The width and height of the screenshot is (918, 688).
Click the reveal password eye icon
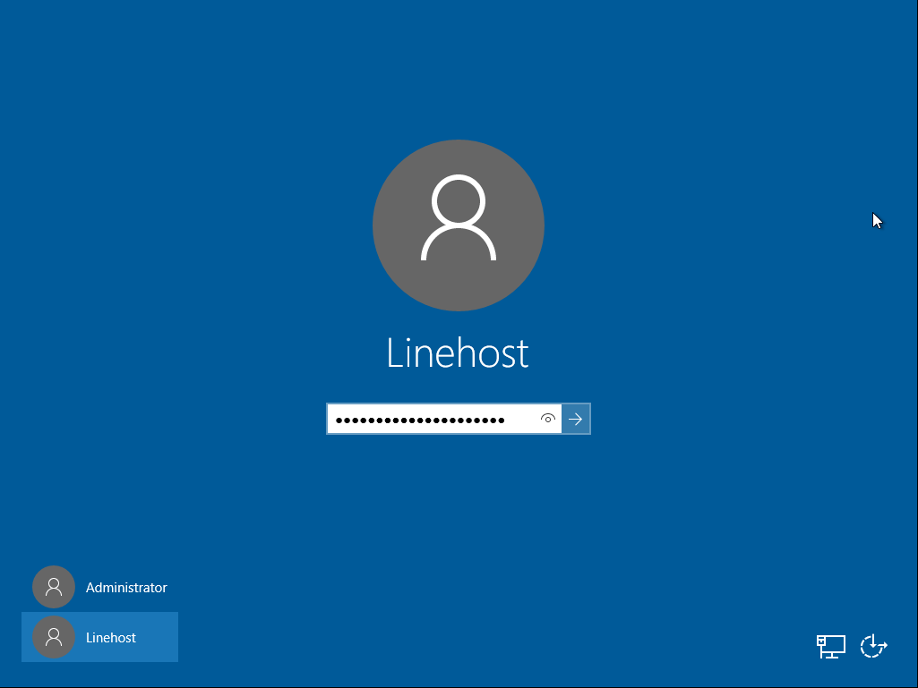click(x=548, y=419)
